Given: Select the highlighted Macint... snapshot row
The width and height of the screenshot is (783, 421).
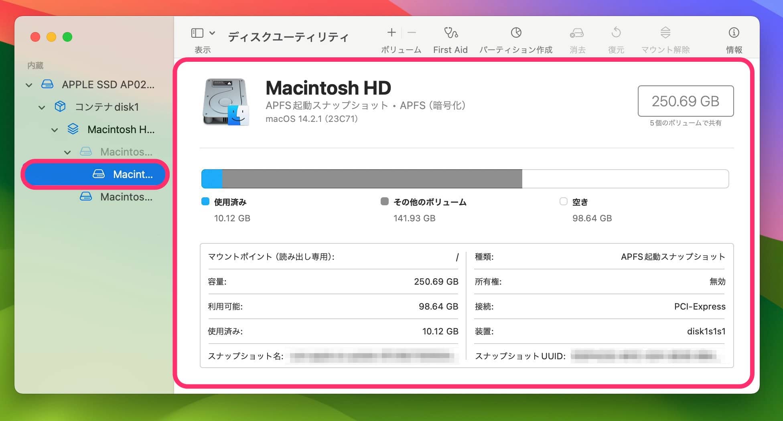Looking at the screenshot, I should [95, 174].
